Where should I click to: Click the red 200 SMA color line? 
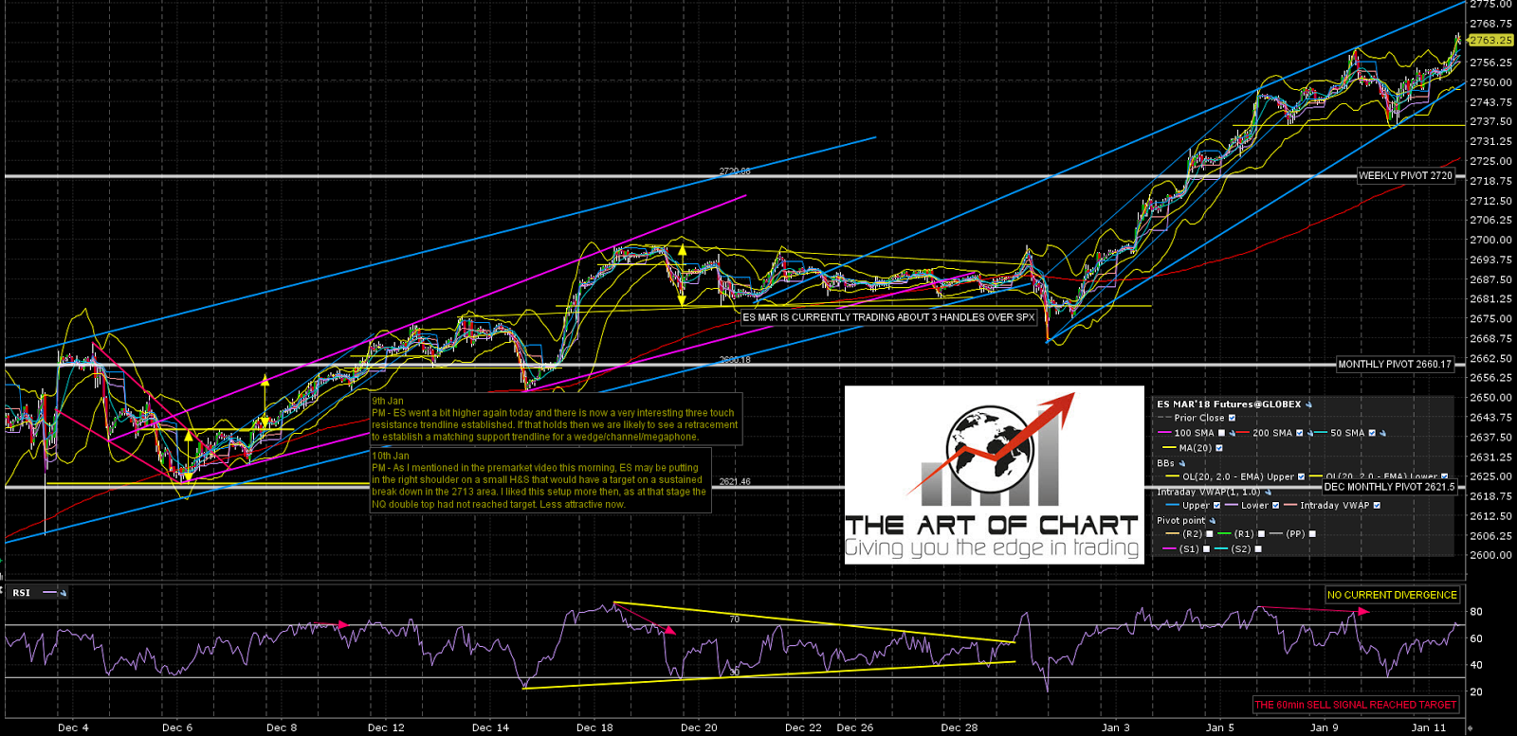1242,433
